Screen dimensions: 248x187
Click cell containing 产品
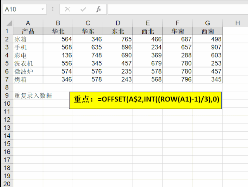click(28, 31)
